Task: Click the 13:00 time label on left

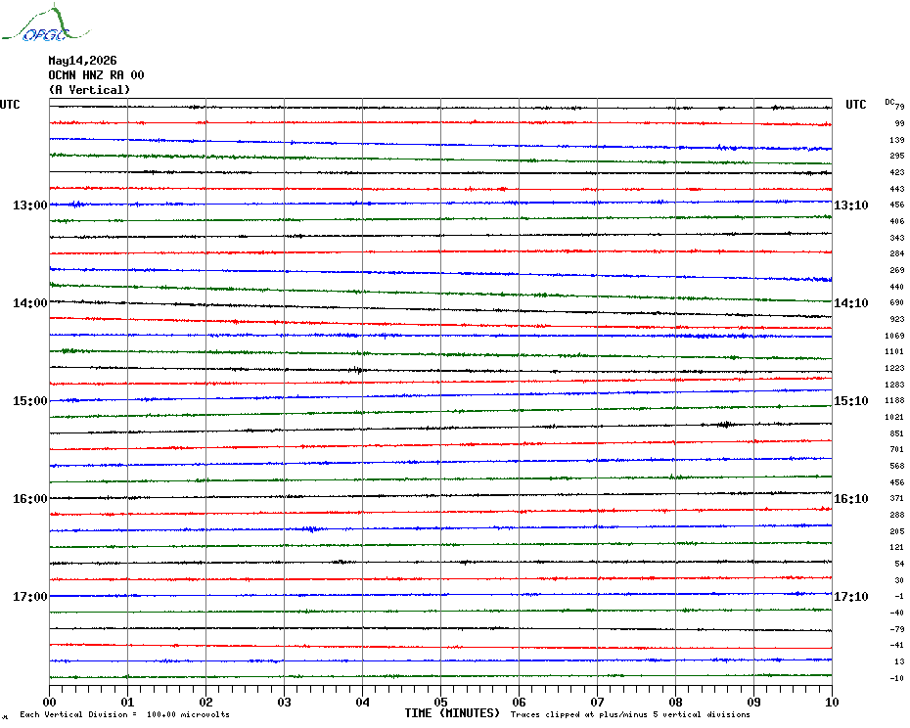Action: click(x=30, y=205)
